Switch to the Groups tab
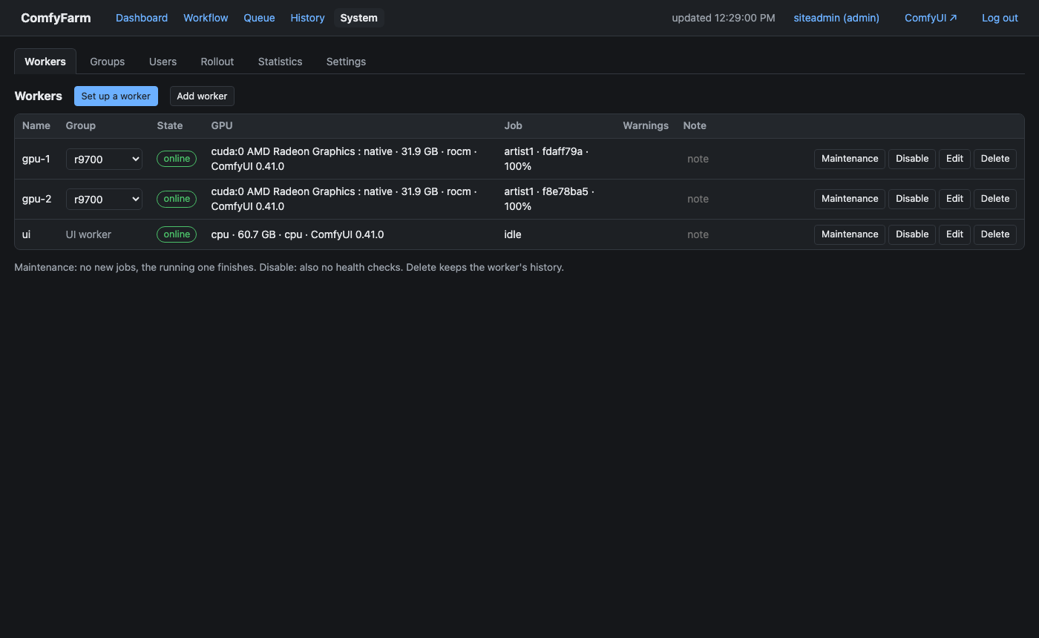This screenshot has width=1039, height=638. pyautogui.click(x=108, y=62)
